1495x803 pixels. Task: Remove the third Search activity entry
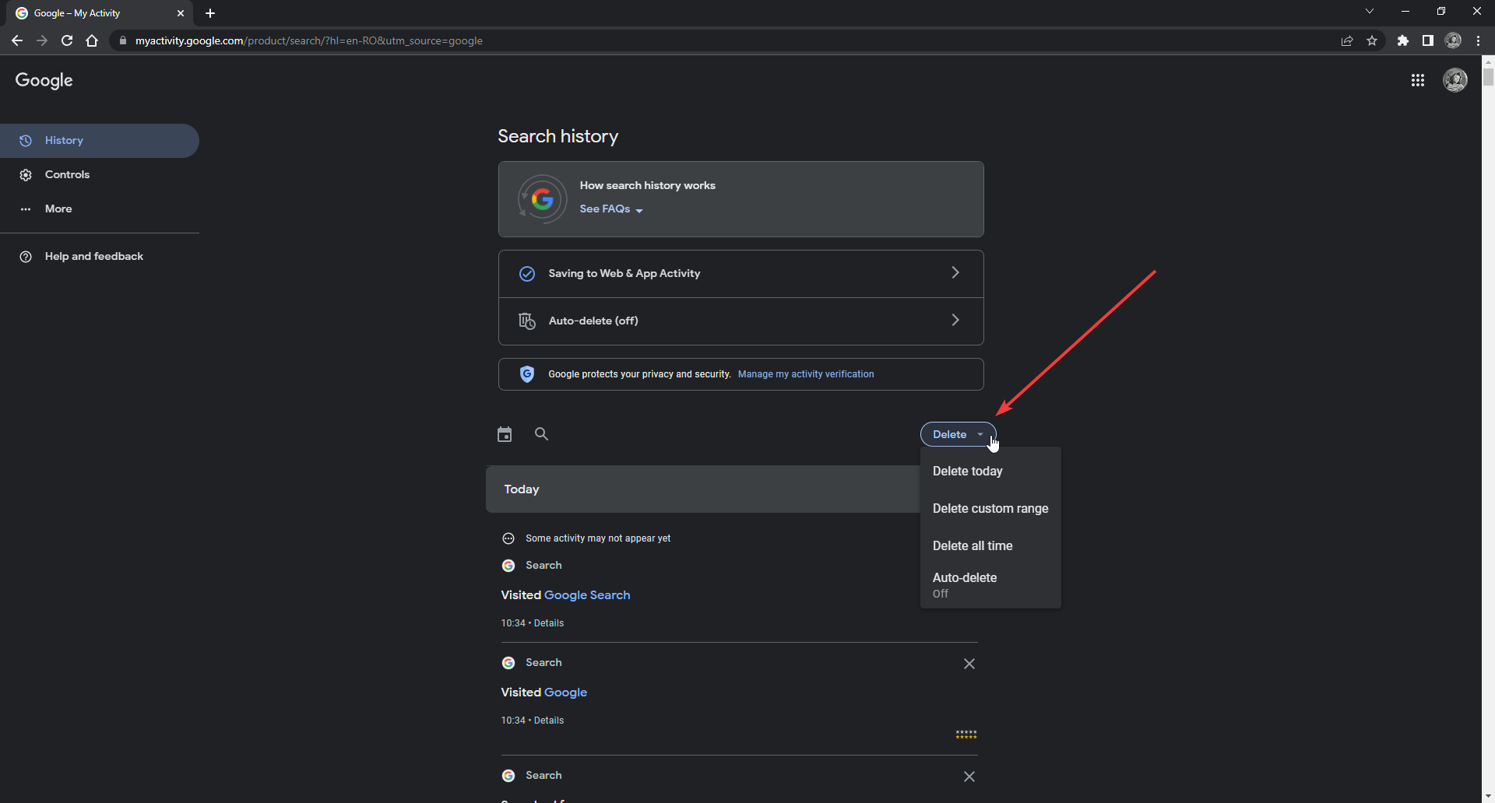pyautogui.click(x=969, y=777)
